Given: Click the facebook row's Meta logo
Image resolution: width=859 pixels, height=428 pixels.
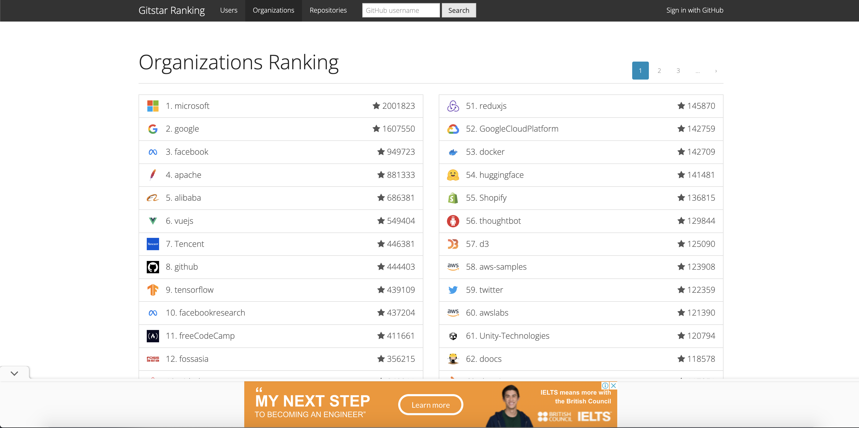Looking at the screenshot, I should pos(153,152).
